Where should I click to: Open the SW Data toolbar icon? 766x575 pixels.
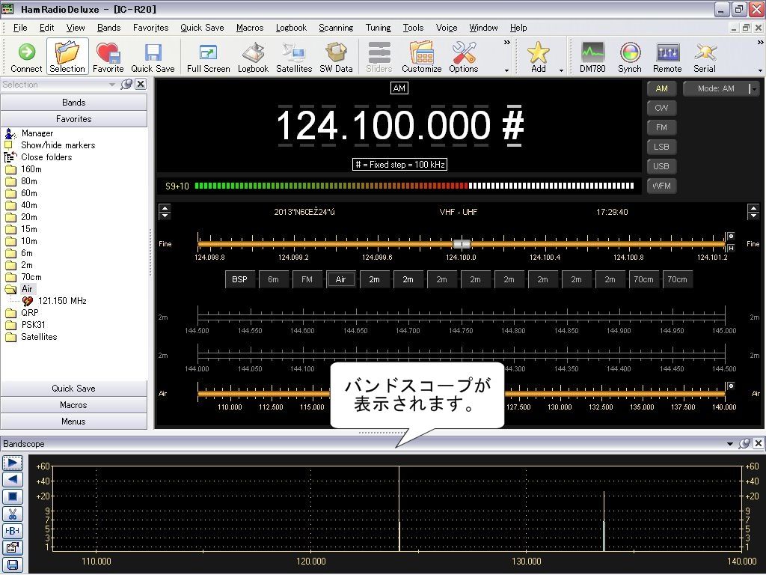coord(336,57)
